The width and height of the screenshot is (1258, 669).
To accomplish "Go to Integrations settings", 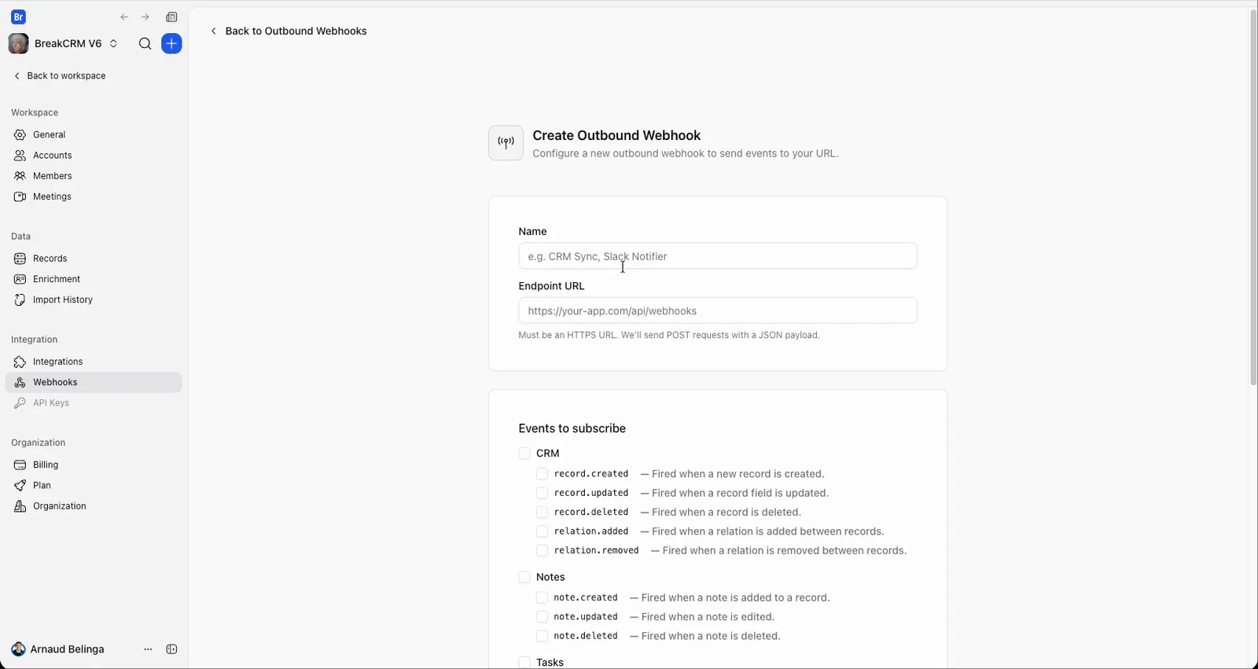I will 94,362.
